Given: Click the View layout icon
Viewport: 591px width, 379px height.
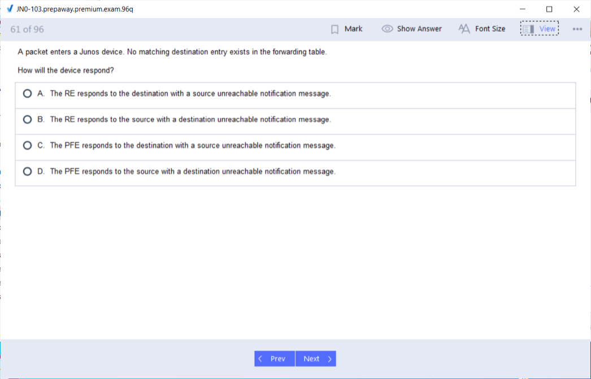Looking at the screenshot, I should pyautogui.click(x=528, y=29).
